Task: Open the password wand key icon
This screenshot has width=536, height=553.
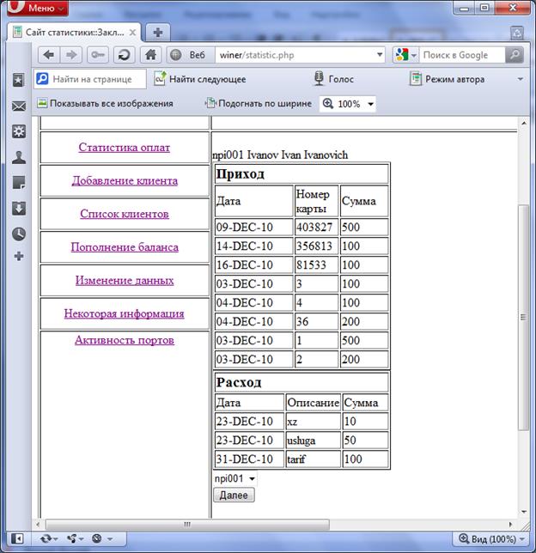Action: pyautogui.click(x=98, y=55)
